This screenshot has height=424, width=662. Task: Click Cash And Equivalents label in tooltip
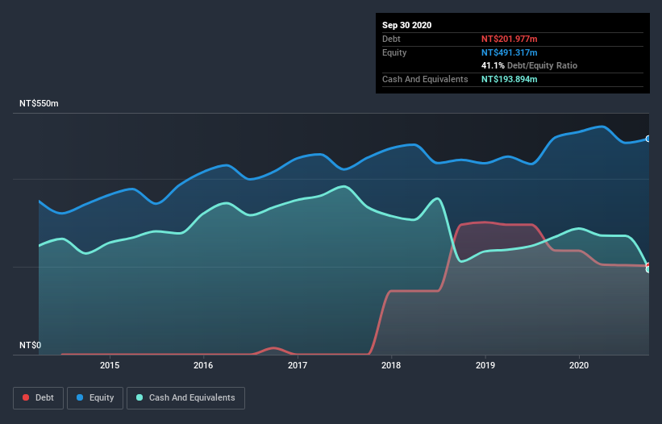coord(425,79)
